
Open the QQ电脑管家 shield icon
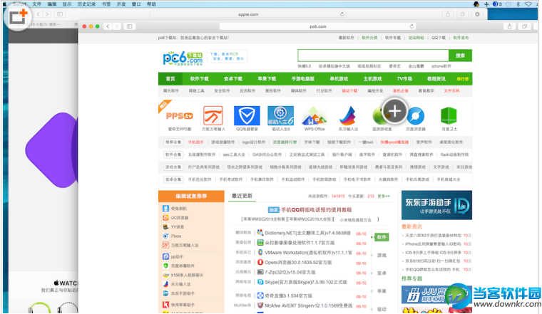[247, 115]
